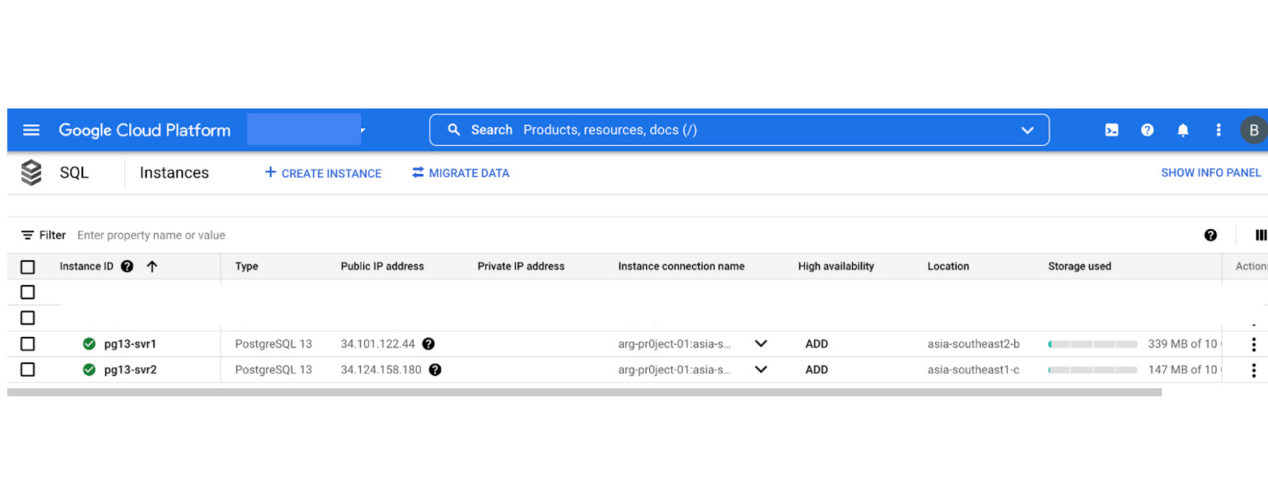The height and width of the screenshot is (493, 1268).
Task: Click the green status icon for pg13-svr1
Action: point(89,343)
